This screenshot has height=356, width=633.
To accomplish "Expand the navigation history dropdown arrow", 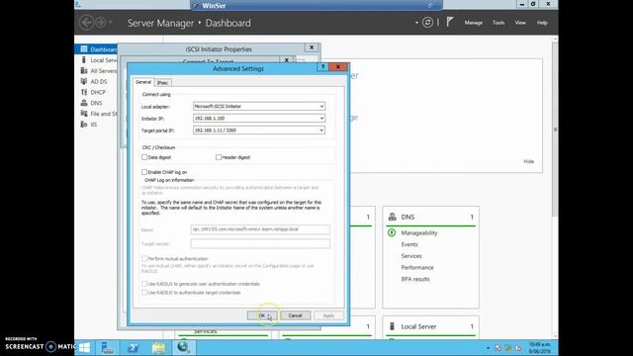I will coord(111,23).
